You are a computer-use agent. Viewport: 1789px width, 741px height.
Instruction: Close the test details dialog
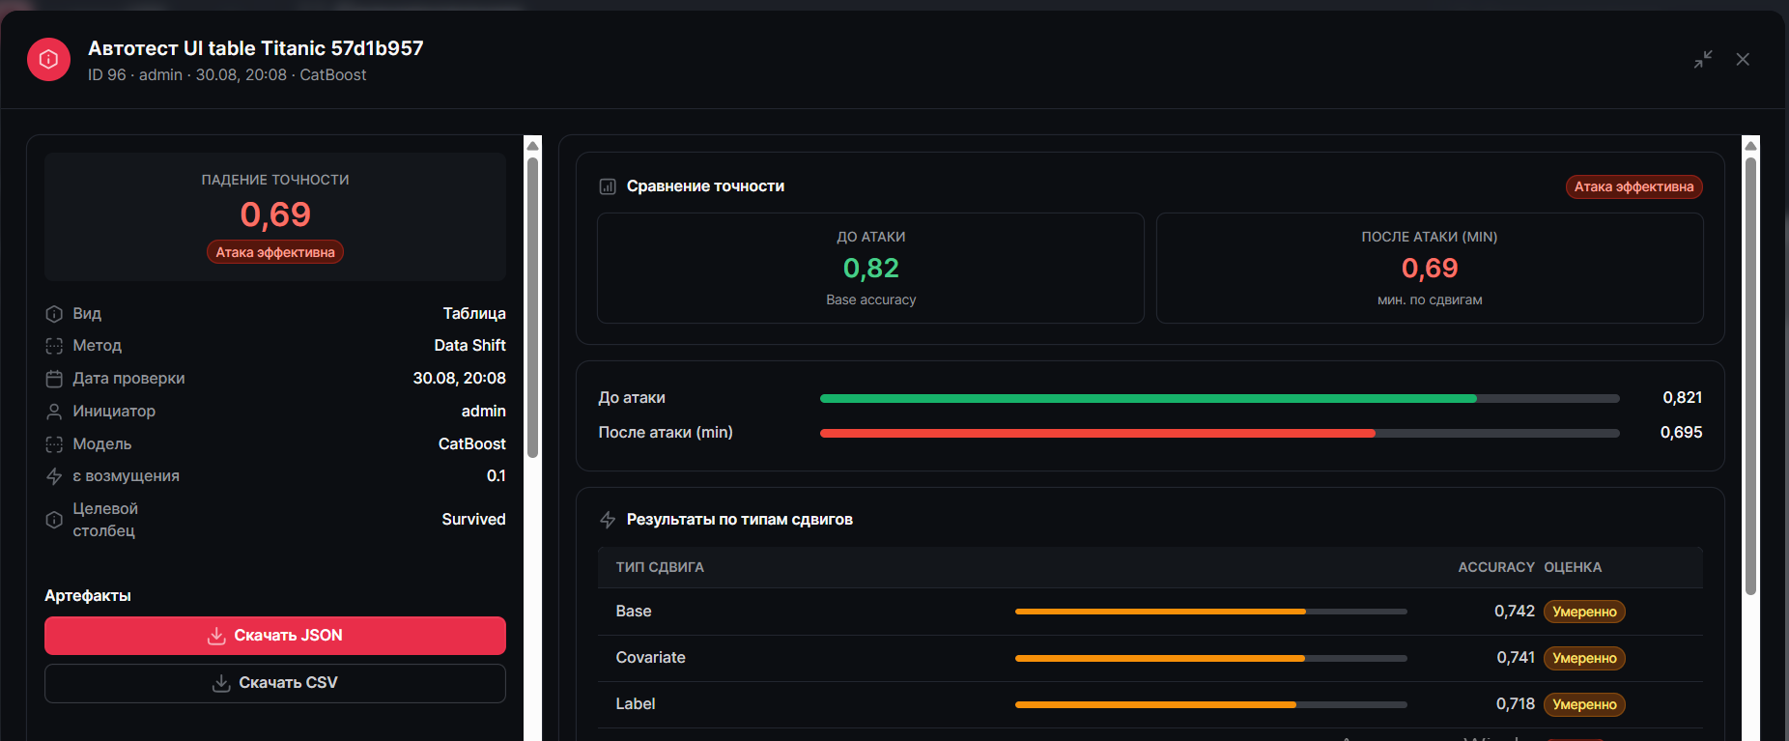[1743, 59]
